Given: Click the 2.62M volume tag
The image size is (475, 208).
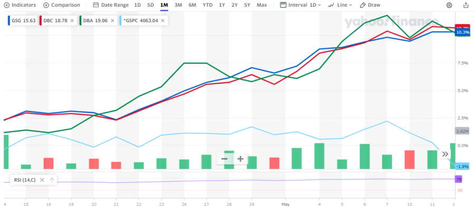Looking at the screenshot, I should 462,131.
